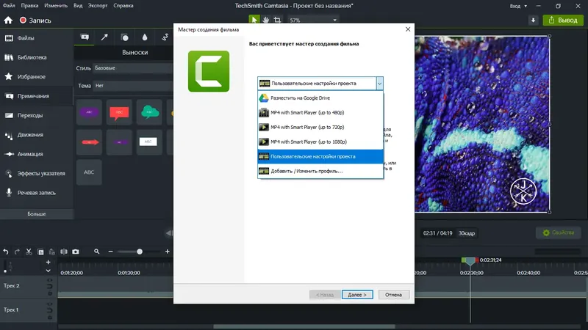The image size is (588, 330).
Task: Switch to the shapes annotation tab icon
Action: click(x=124, y=37)
